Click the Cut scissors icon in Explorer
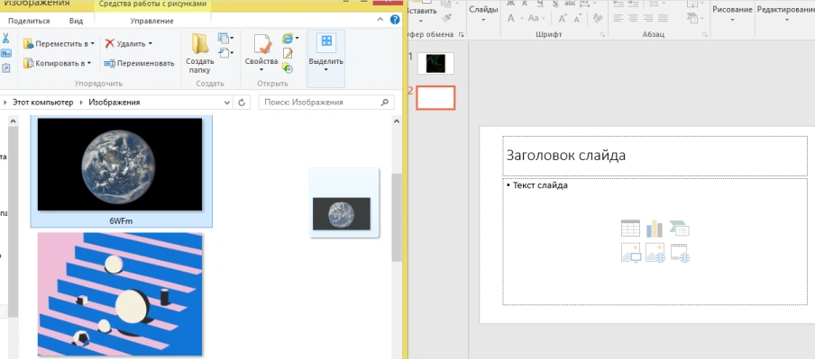This screenshot has width=815, height=359. pos(5,38)
